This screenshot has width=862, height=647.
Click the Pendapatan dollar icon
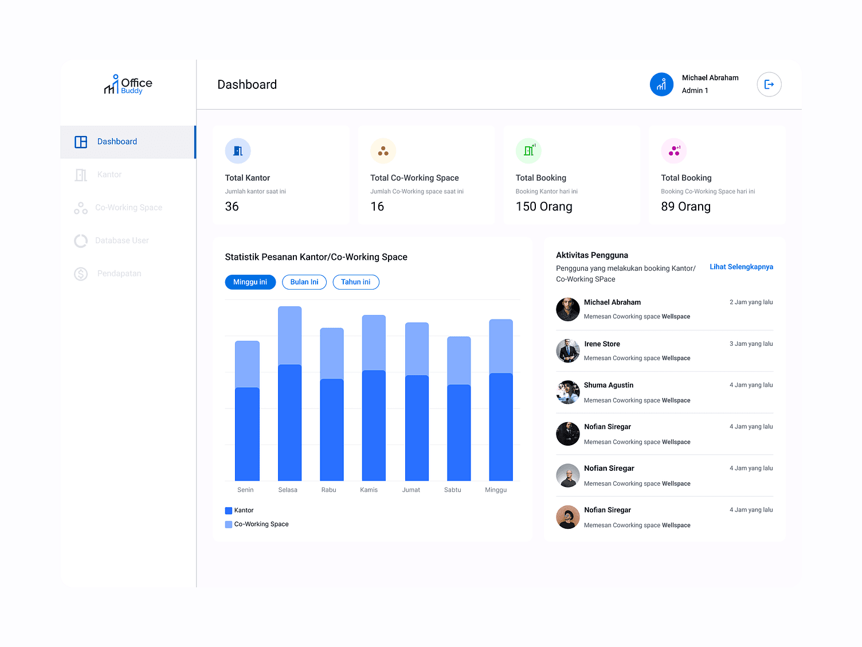click(81, 274)
